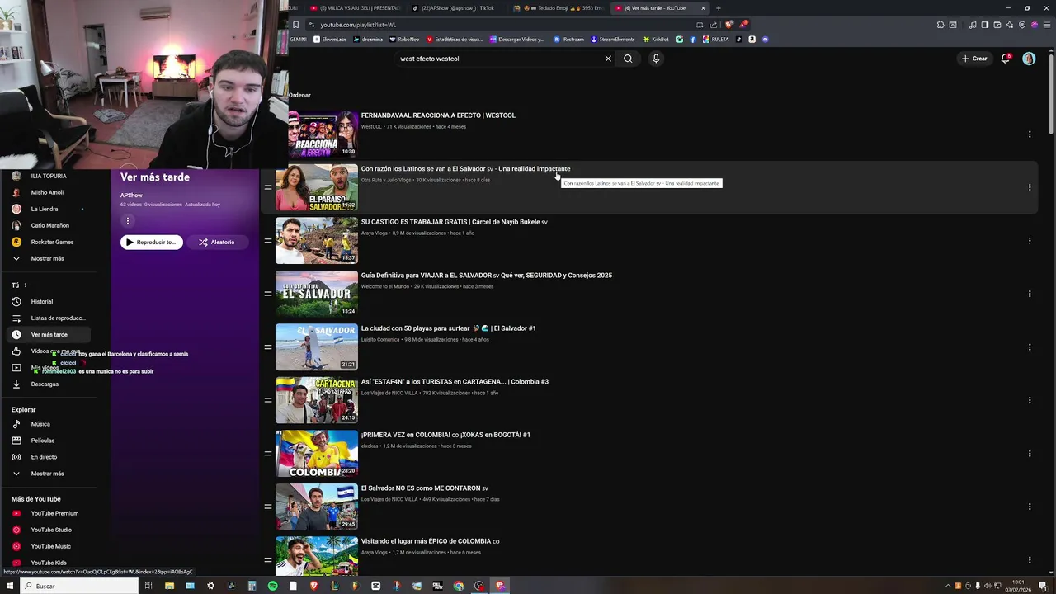Image resolution: width=1056 pixels, height=594 pixels.
Task: Click the search magnifier button
Action: pyautogui.click(x=628, y=59)
